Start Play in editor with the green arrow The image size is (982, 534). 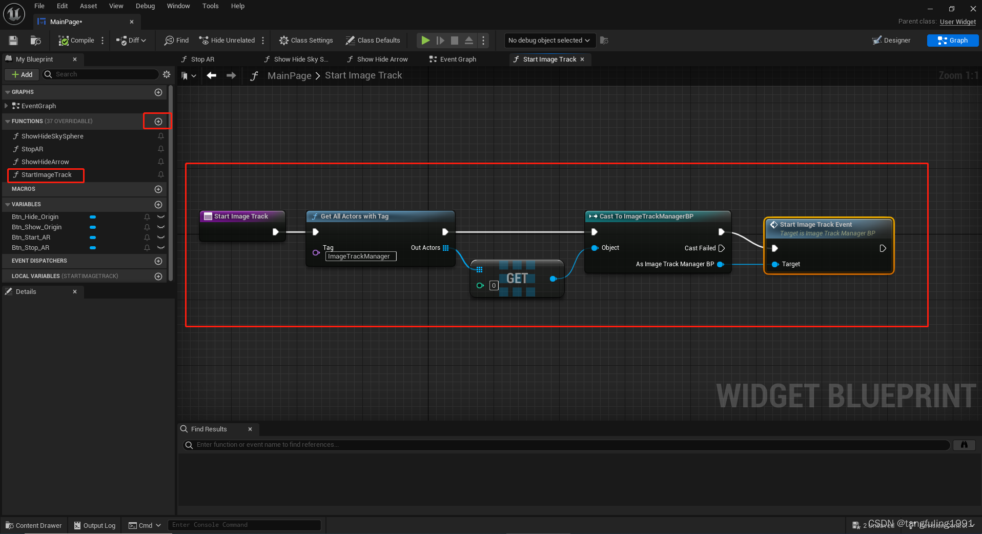(x=425, y=41)
